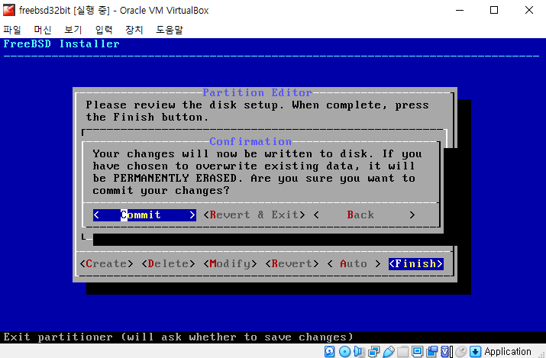Select the Commit button
The height and width of the screenshot is (358, 546).
click(x=144, y=215)
